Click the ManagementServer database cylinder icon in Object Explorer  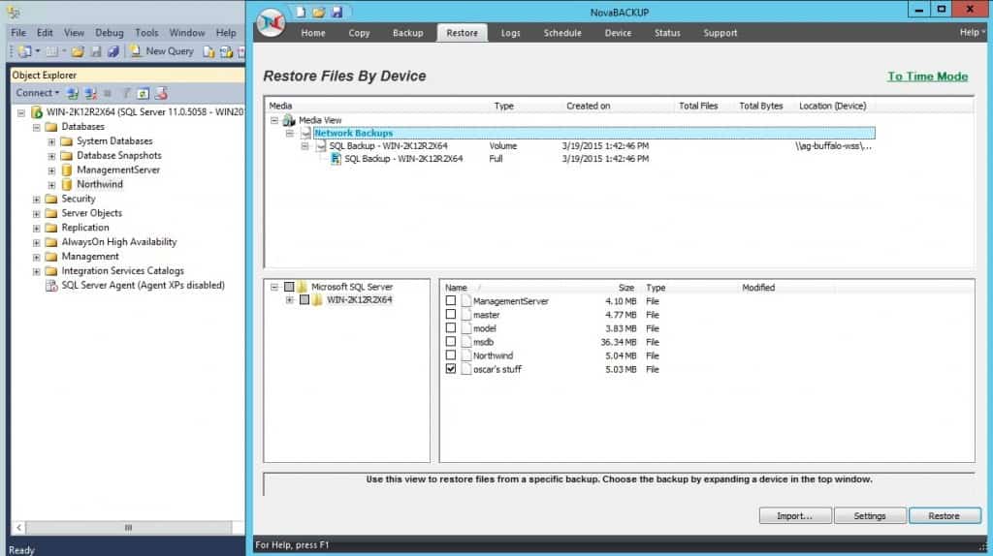(x=67, y=170)
